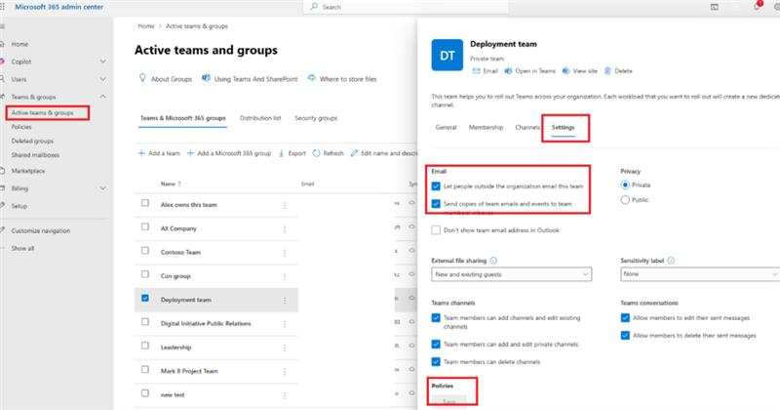Image resolution: width=780 pixels, height=410 pixels.
Task: Toggle Allow members to edit sent messages
Action: click(x=625, y=318)
